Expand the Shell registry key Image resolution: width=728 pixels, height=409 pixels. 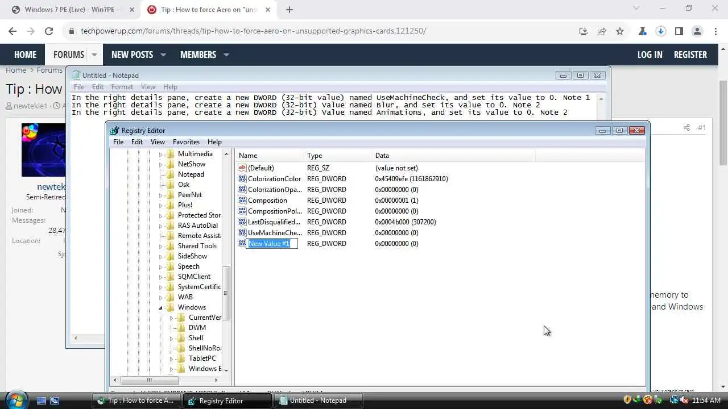coord(172,338)
